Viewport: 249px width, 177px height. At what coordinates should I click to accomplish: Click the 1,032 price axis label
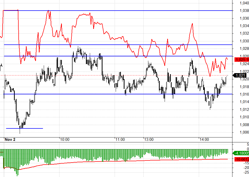pyautogui.click(x=244, y=33)
